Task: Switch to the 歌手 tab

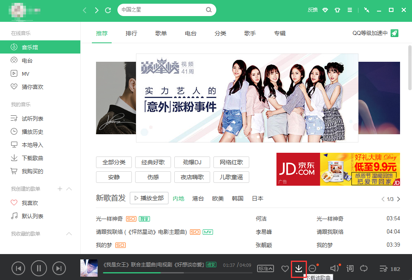Action: (x=250, y=33)
